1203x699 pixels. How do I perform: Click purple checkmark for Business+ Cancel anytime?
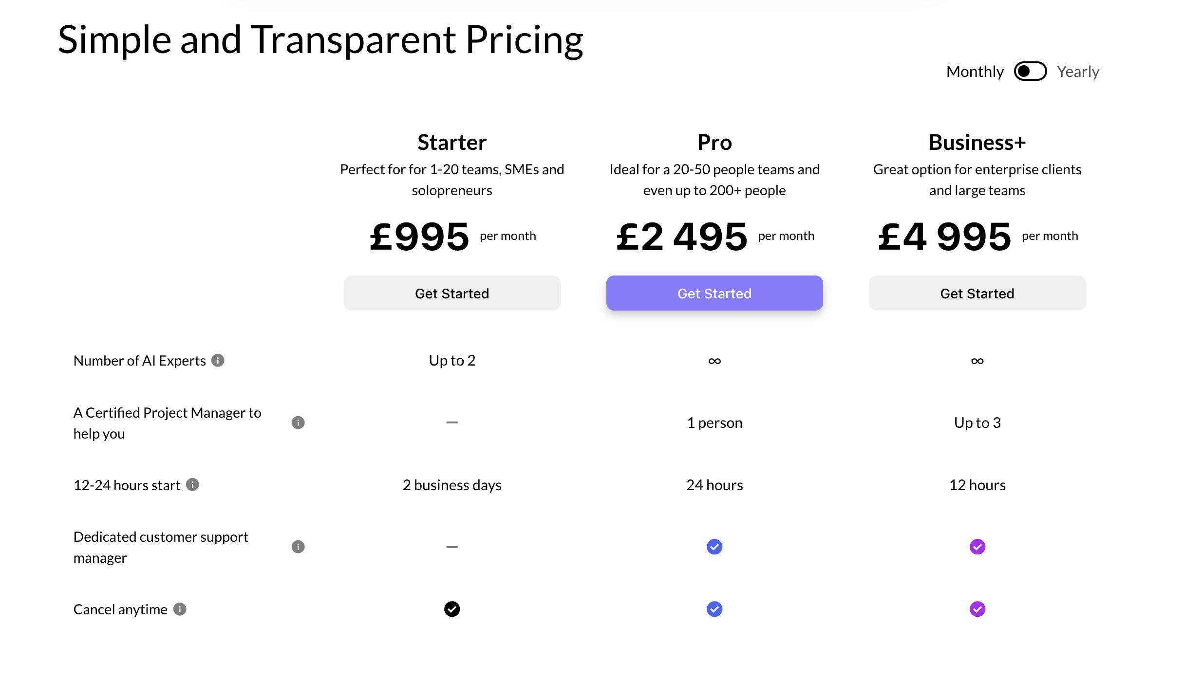point(977,609)
